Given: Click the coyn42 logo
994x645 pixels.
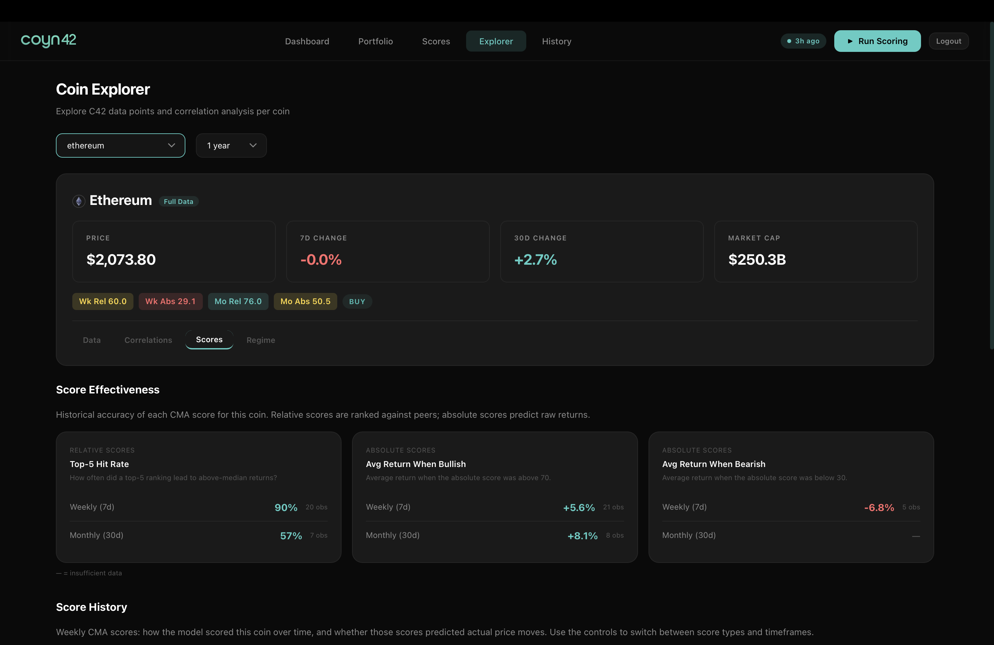Looking at the screenshot, I should (x=48, y=40).
